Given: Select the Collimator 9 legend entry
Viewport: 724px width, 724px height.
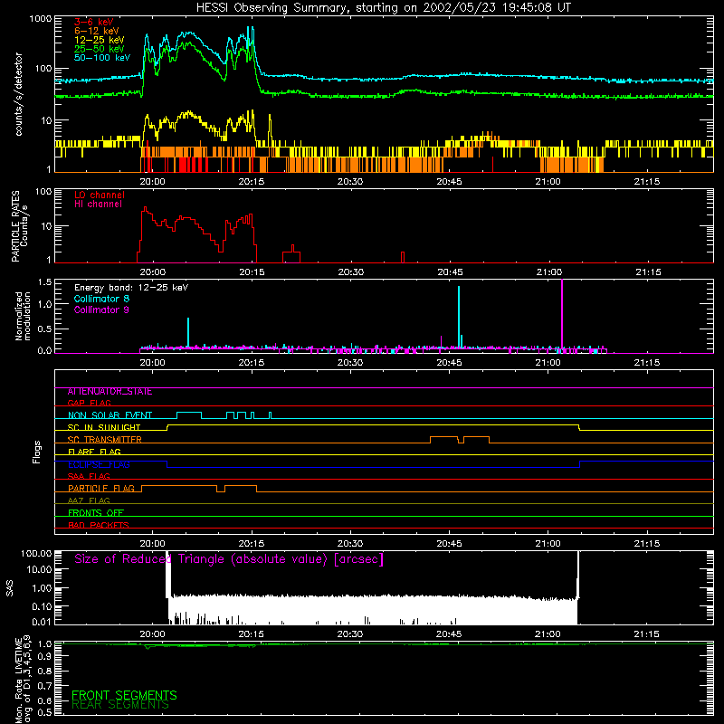Looking at the screenshot, I should tap(101, 310).
